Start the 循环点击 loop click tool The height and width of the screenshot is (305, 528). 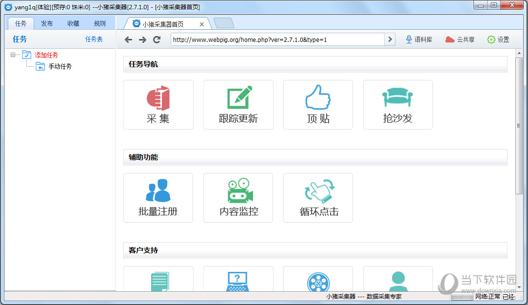(318, 197)
